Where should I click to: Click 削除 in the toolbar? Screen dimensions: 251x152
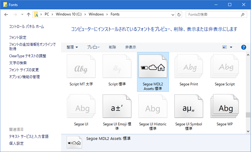point(112,47)
